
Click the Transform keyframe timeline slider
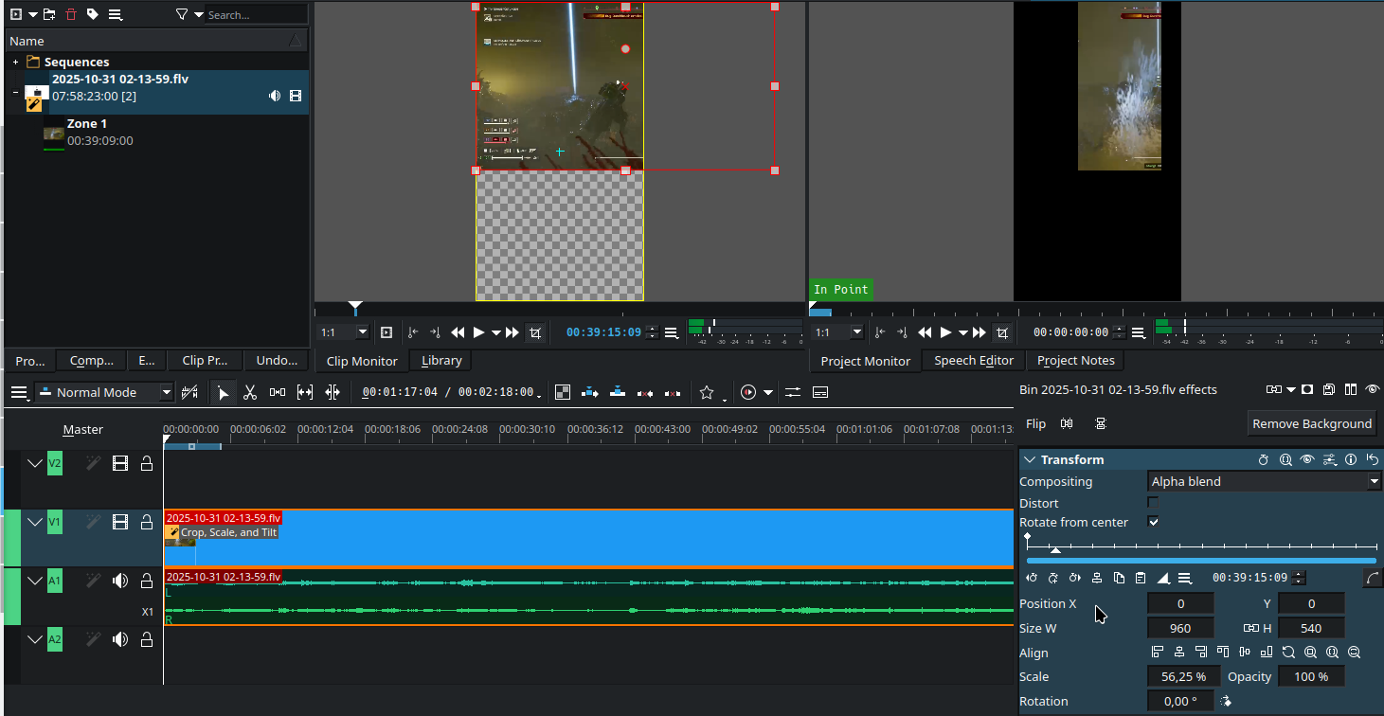(x=1201, y=547)
